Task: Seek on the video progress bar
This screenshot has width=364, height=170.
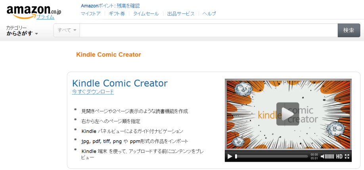Action: click(x=272, y=157)
